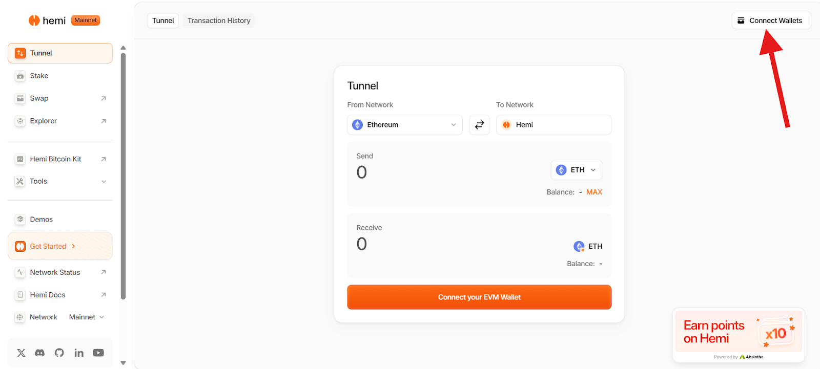Image resolution: width=820 pixels, height=369 pixels.
Task: Click the Swap icon in the sidebar
Action: pyautogui.click(x=20, y=98)
